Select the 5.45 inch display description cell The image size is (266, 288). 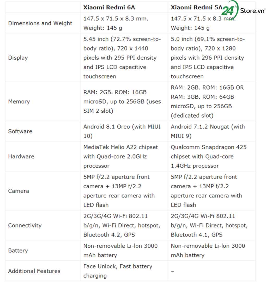coord(122,58)
